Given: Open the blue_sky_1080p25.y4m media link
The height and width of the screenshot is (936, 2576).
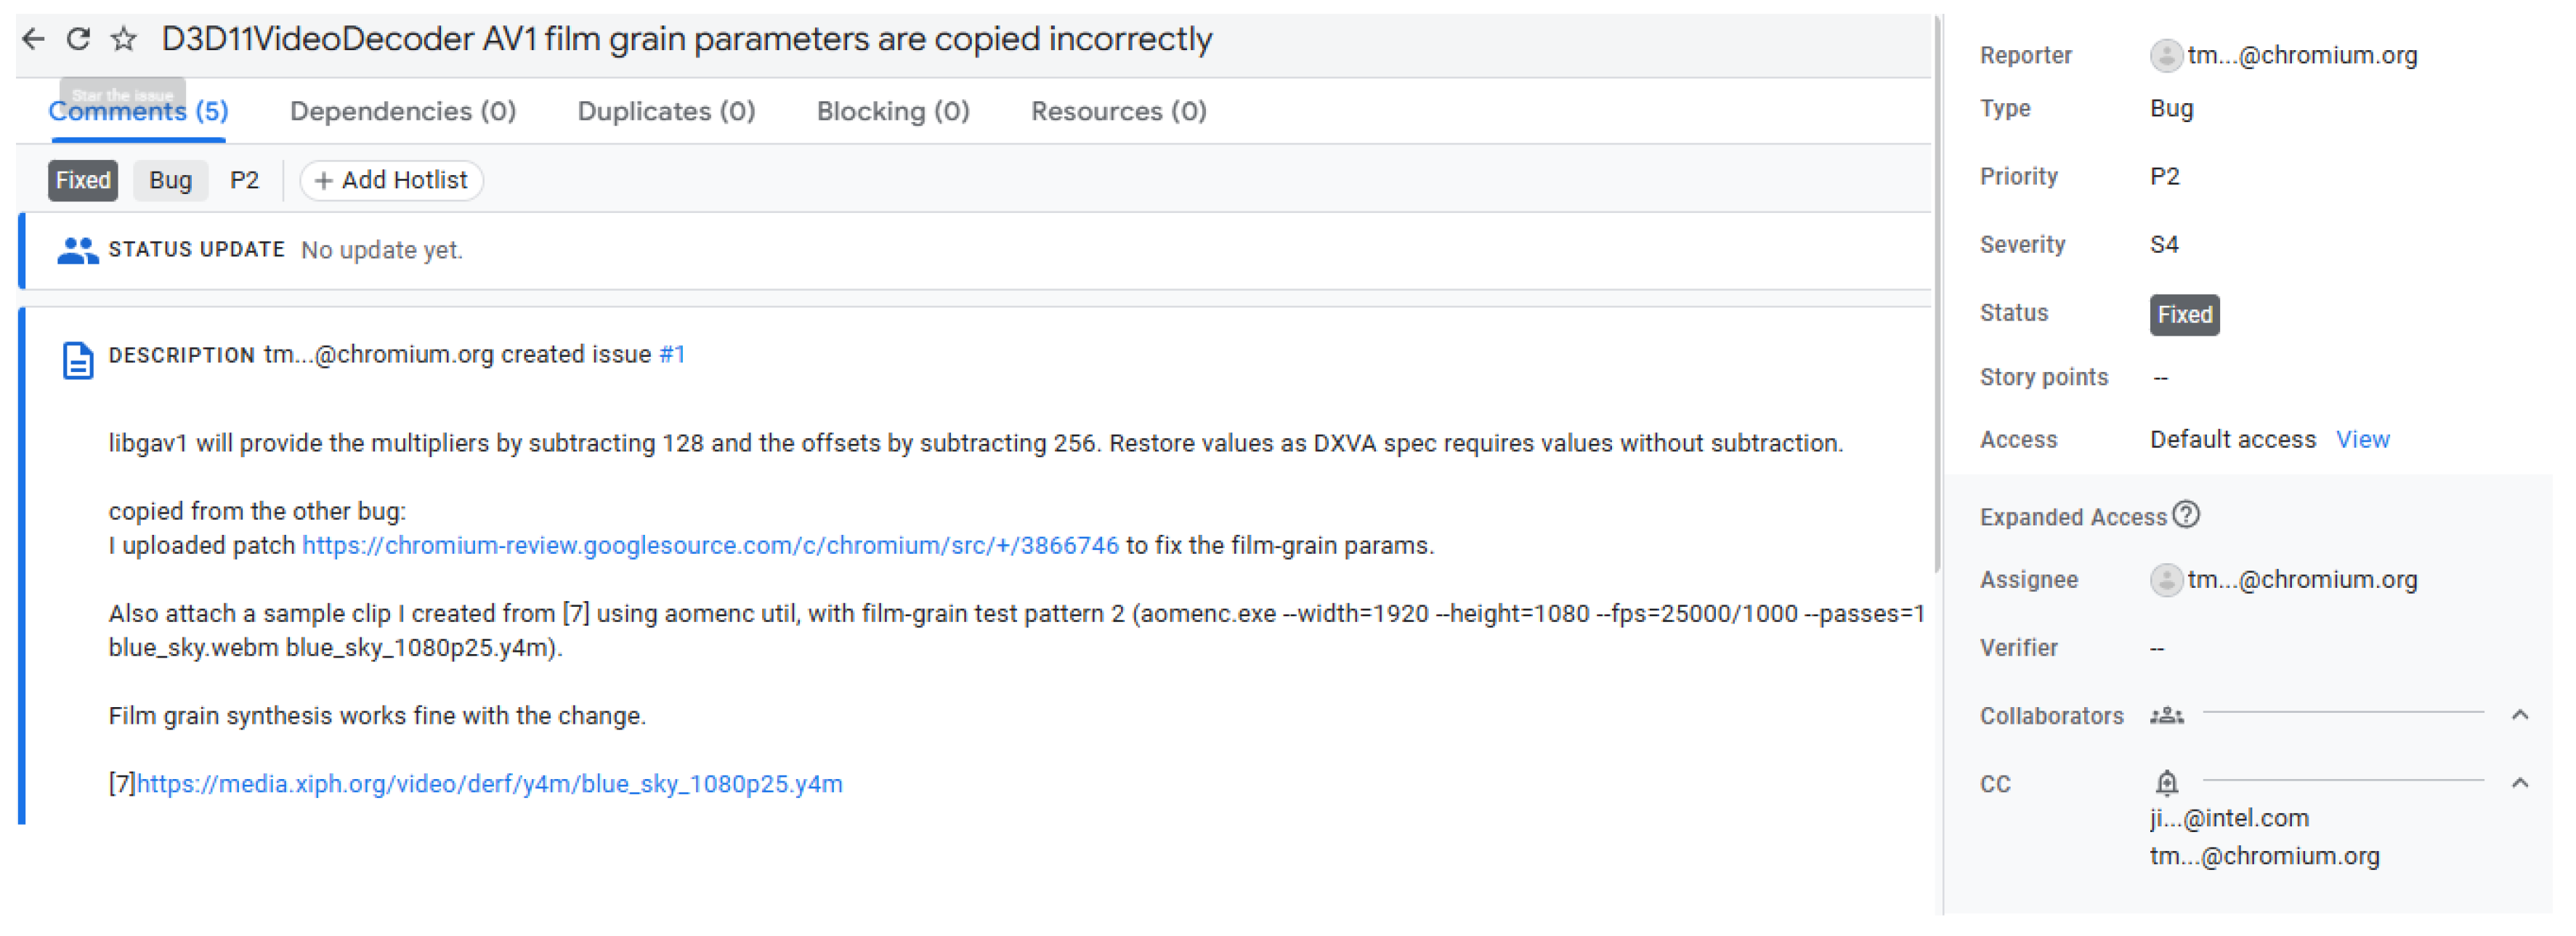Looking at the screenshot, I should pos(489,784).
